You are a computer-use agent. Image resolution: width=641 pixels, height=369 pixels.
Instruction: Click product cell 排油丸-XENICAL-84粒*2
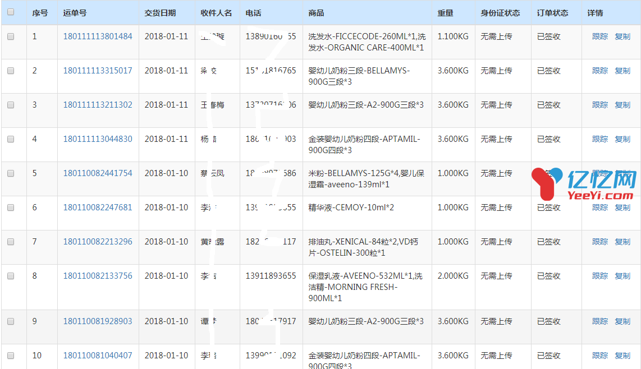click(x=363, y=247)
